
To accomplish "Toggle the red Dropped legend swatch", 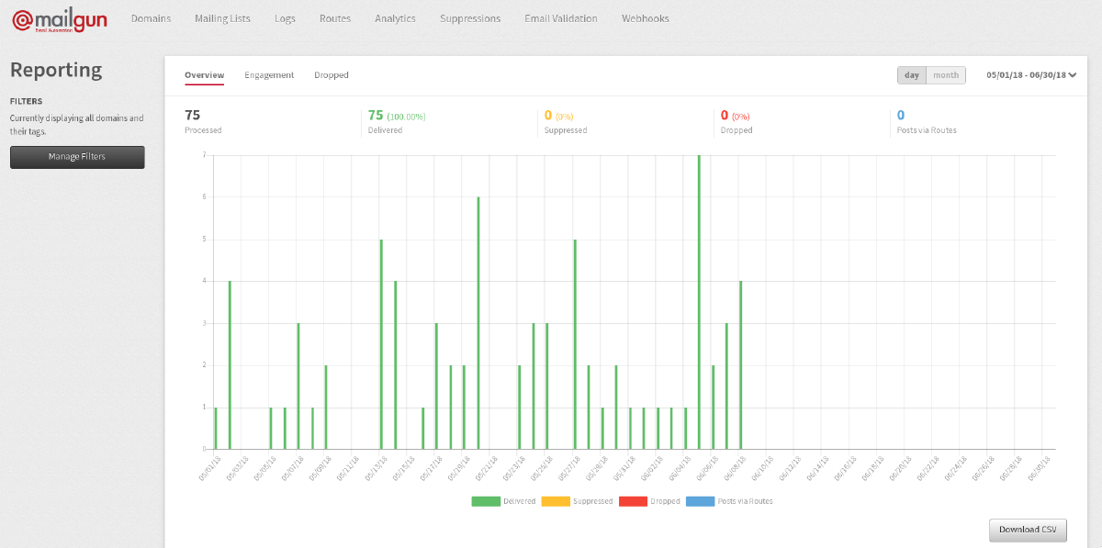I will pos(633,501).
